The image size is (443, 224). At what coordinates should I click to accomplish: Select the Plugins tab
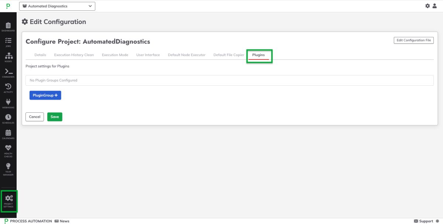[258, 55]
